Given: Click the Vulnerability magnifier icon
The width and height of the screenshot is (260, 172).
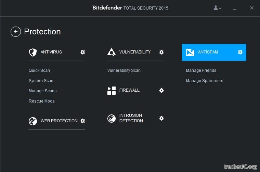Looking at the screenshot, I should click(112, 52).
